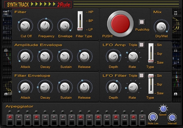Toggle arpeggiator step 10 switch
This screenshot has height=128, width=183.
pyautogui.click(x=89, y=120)
